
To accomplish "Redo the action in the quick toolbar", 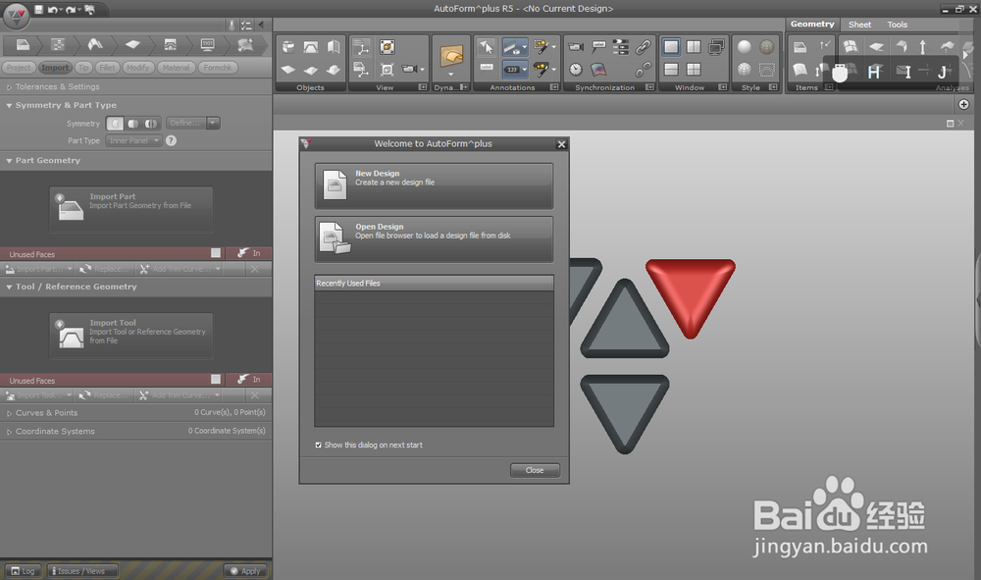I will point(71,10).
